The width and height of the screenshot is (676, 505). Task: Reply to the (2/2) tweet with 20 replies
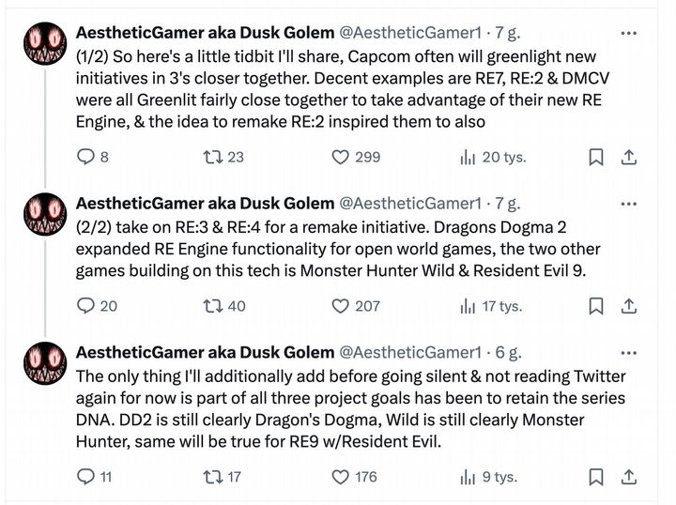(x=86, y=305)
